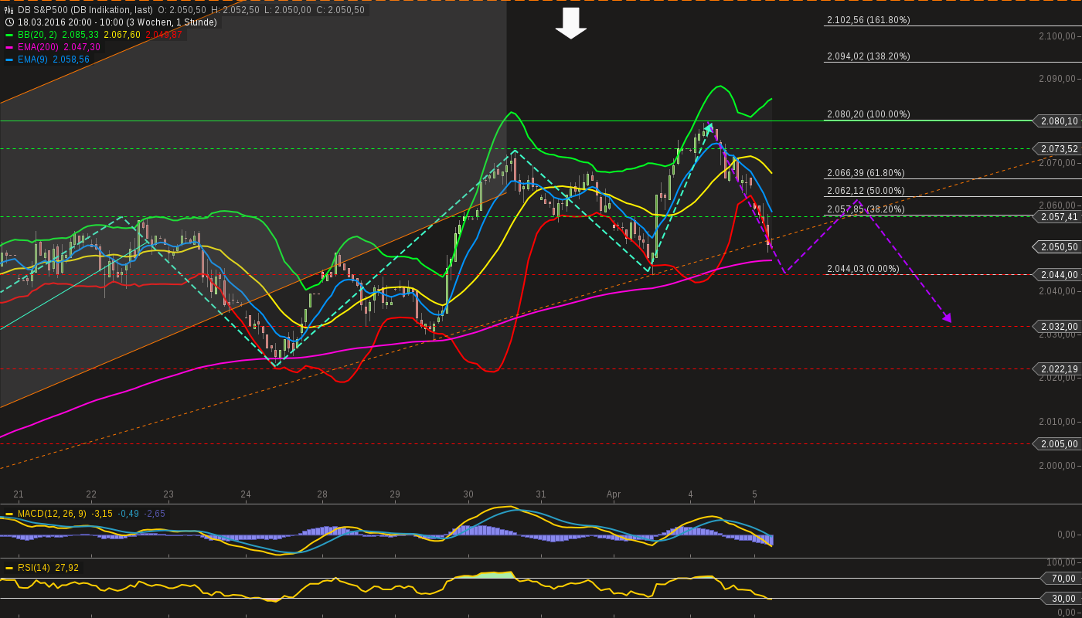This screenshot has height=618, width=1082.
Task: Click the MACD(12, 26, 9) indicator label
Action: click(x=53, y=514)
